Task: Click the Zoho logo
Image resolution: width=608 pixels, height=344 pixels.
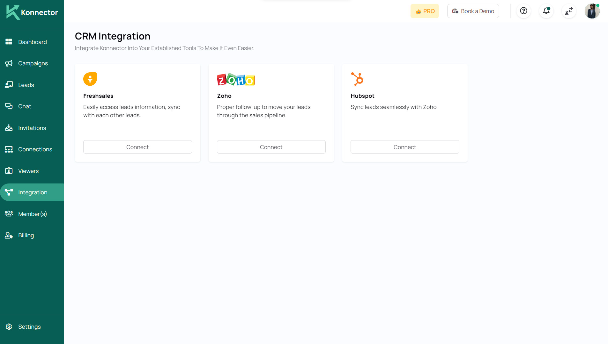Action: pyautogui.click(x=236, y=80)
